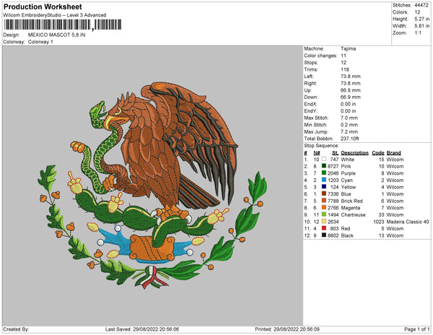Click the design name 'MEXICO MASCOT 5,8 IN'
This screenshot has width=433, height=335.
coord(56,35)
